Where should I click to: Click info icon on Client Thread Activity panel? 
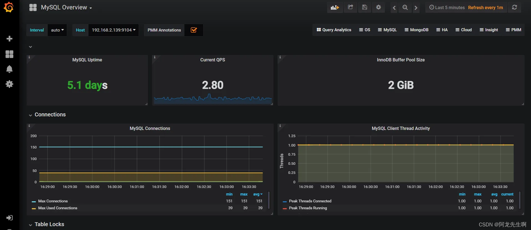pos(280,126)
